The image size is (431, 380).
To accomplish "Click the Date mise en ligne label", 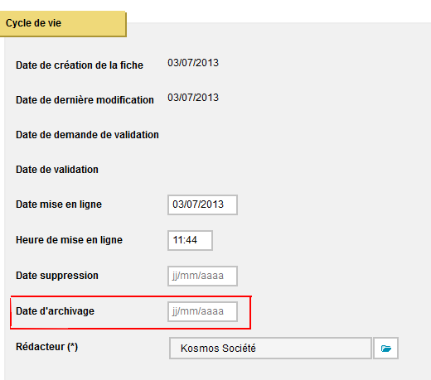I will click(59, 204).
